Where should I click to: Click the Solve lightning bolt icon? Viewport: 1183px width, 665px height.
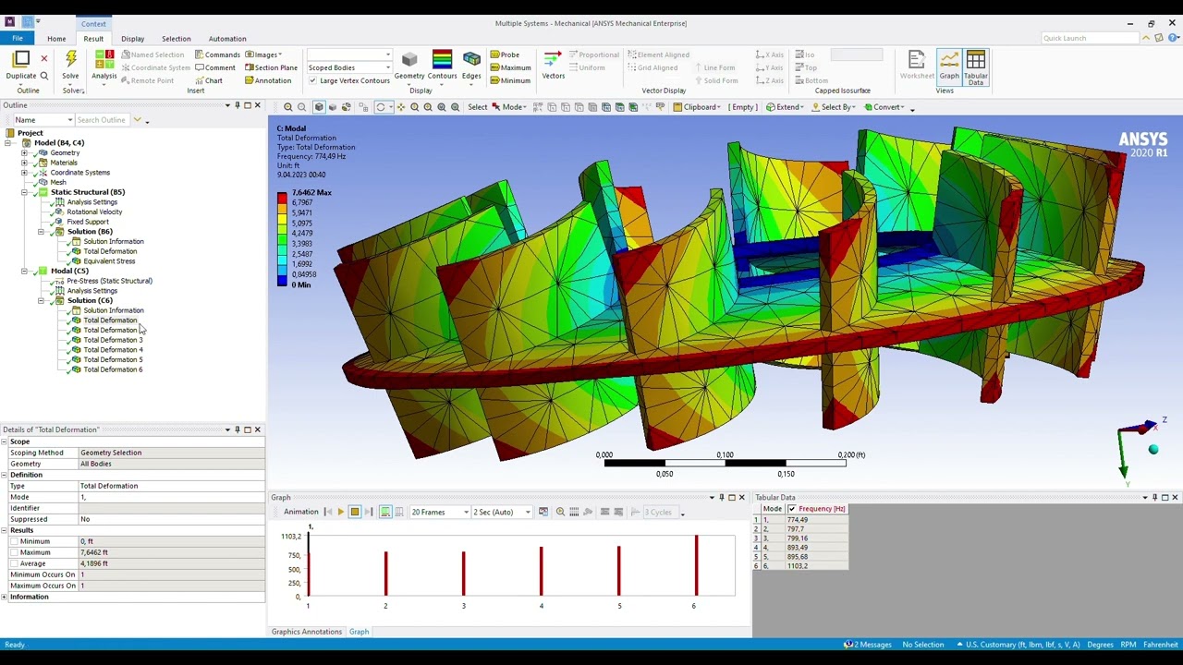[x=70, y=61]
